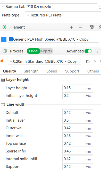Switch to the Support tab
Viewport: 101px width, 172px height.
72,71
